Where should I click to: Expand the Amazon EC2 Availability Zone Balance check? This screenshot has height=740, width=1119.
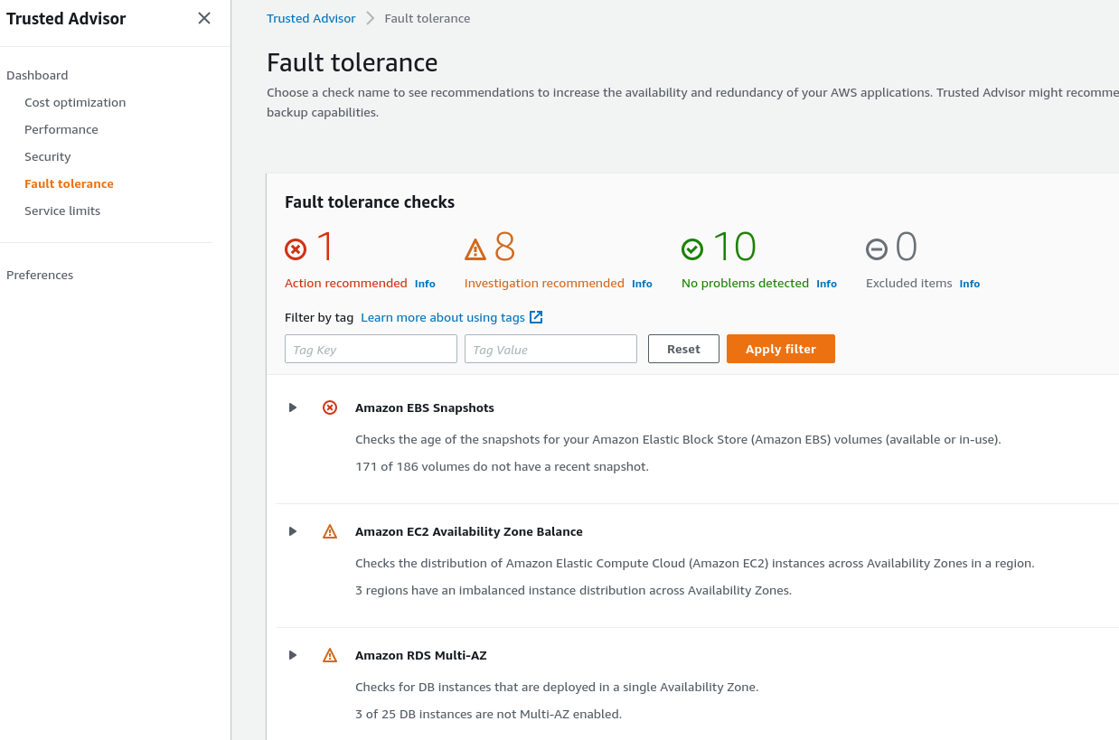(293, 531)
